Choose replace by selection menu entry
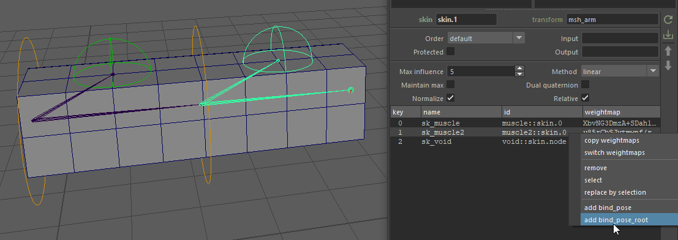The width and height of the screenshot is (678, 240). pyautogui.click(x=615, y=192)
